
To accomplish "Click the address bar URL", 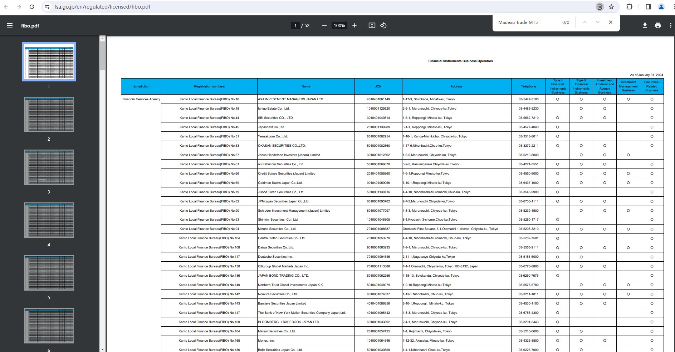I will tap(102, 7).
